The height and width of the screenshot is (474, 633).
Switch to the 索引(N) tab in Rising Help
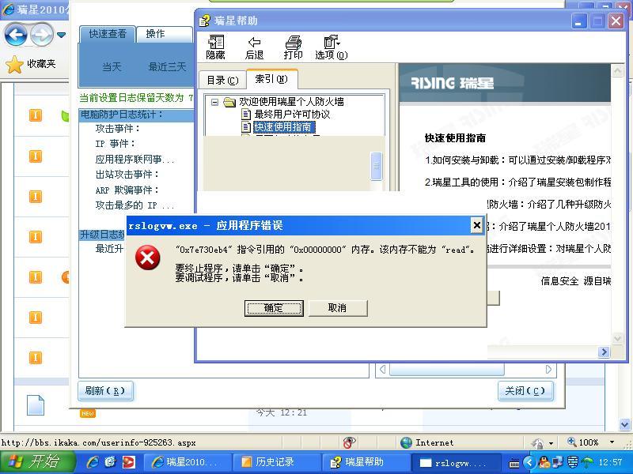click(271, 79)
